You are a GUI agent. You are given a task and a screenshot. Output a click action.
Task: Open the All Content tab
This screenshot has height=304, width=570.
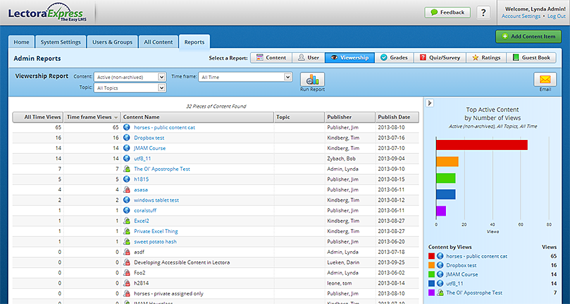(158, 42)
